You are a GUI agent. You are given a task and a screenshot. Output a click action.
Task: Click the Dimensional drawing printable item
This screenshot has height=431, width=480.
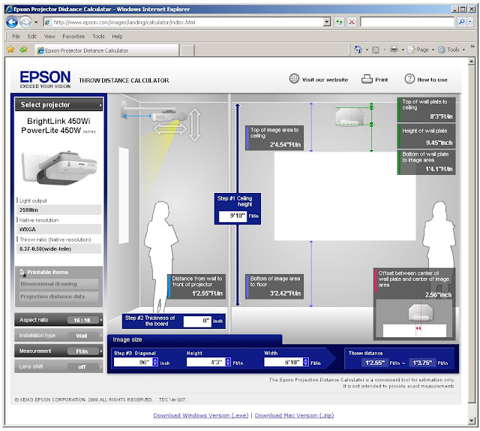pos(58,284)
